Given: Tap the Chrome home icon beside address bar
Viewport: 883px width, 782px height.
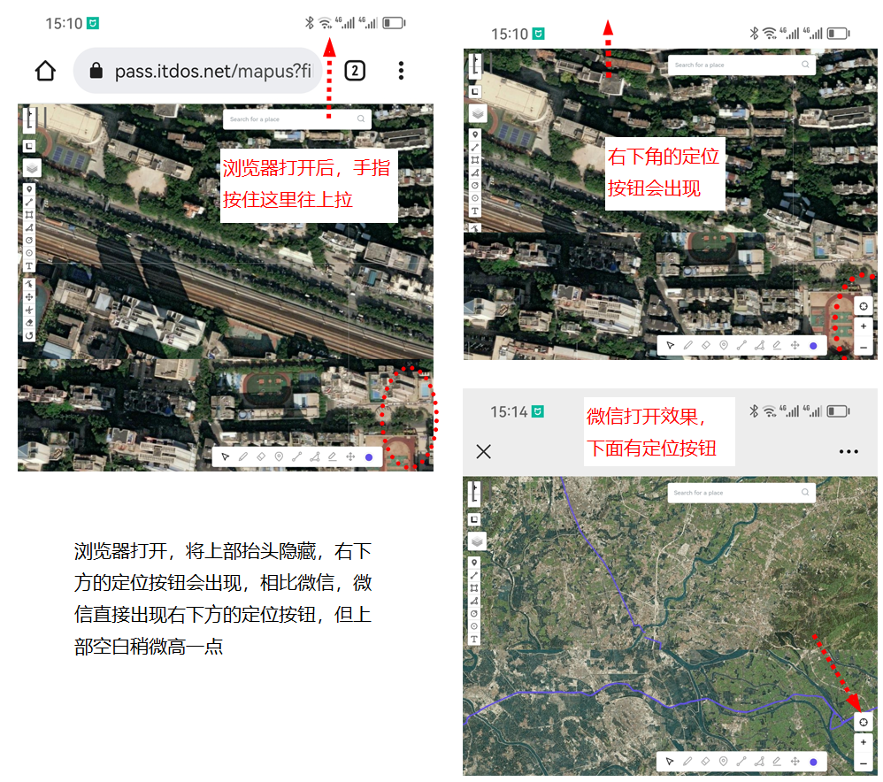Looking at the screenshot, I should [x=45, y=71].
